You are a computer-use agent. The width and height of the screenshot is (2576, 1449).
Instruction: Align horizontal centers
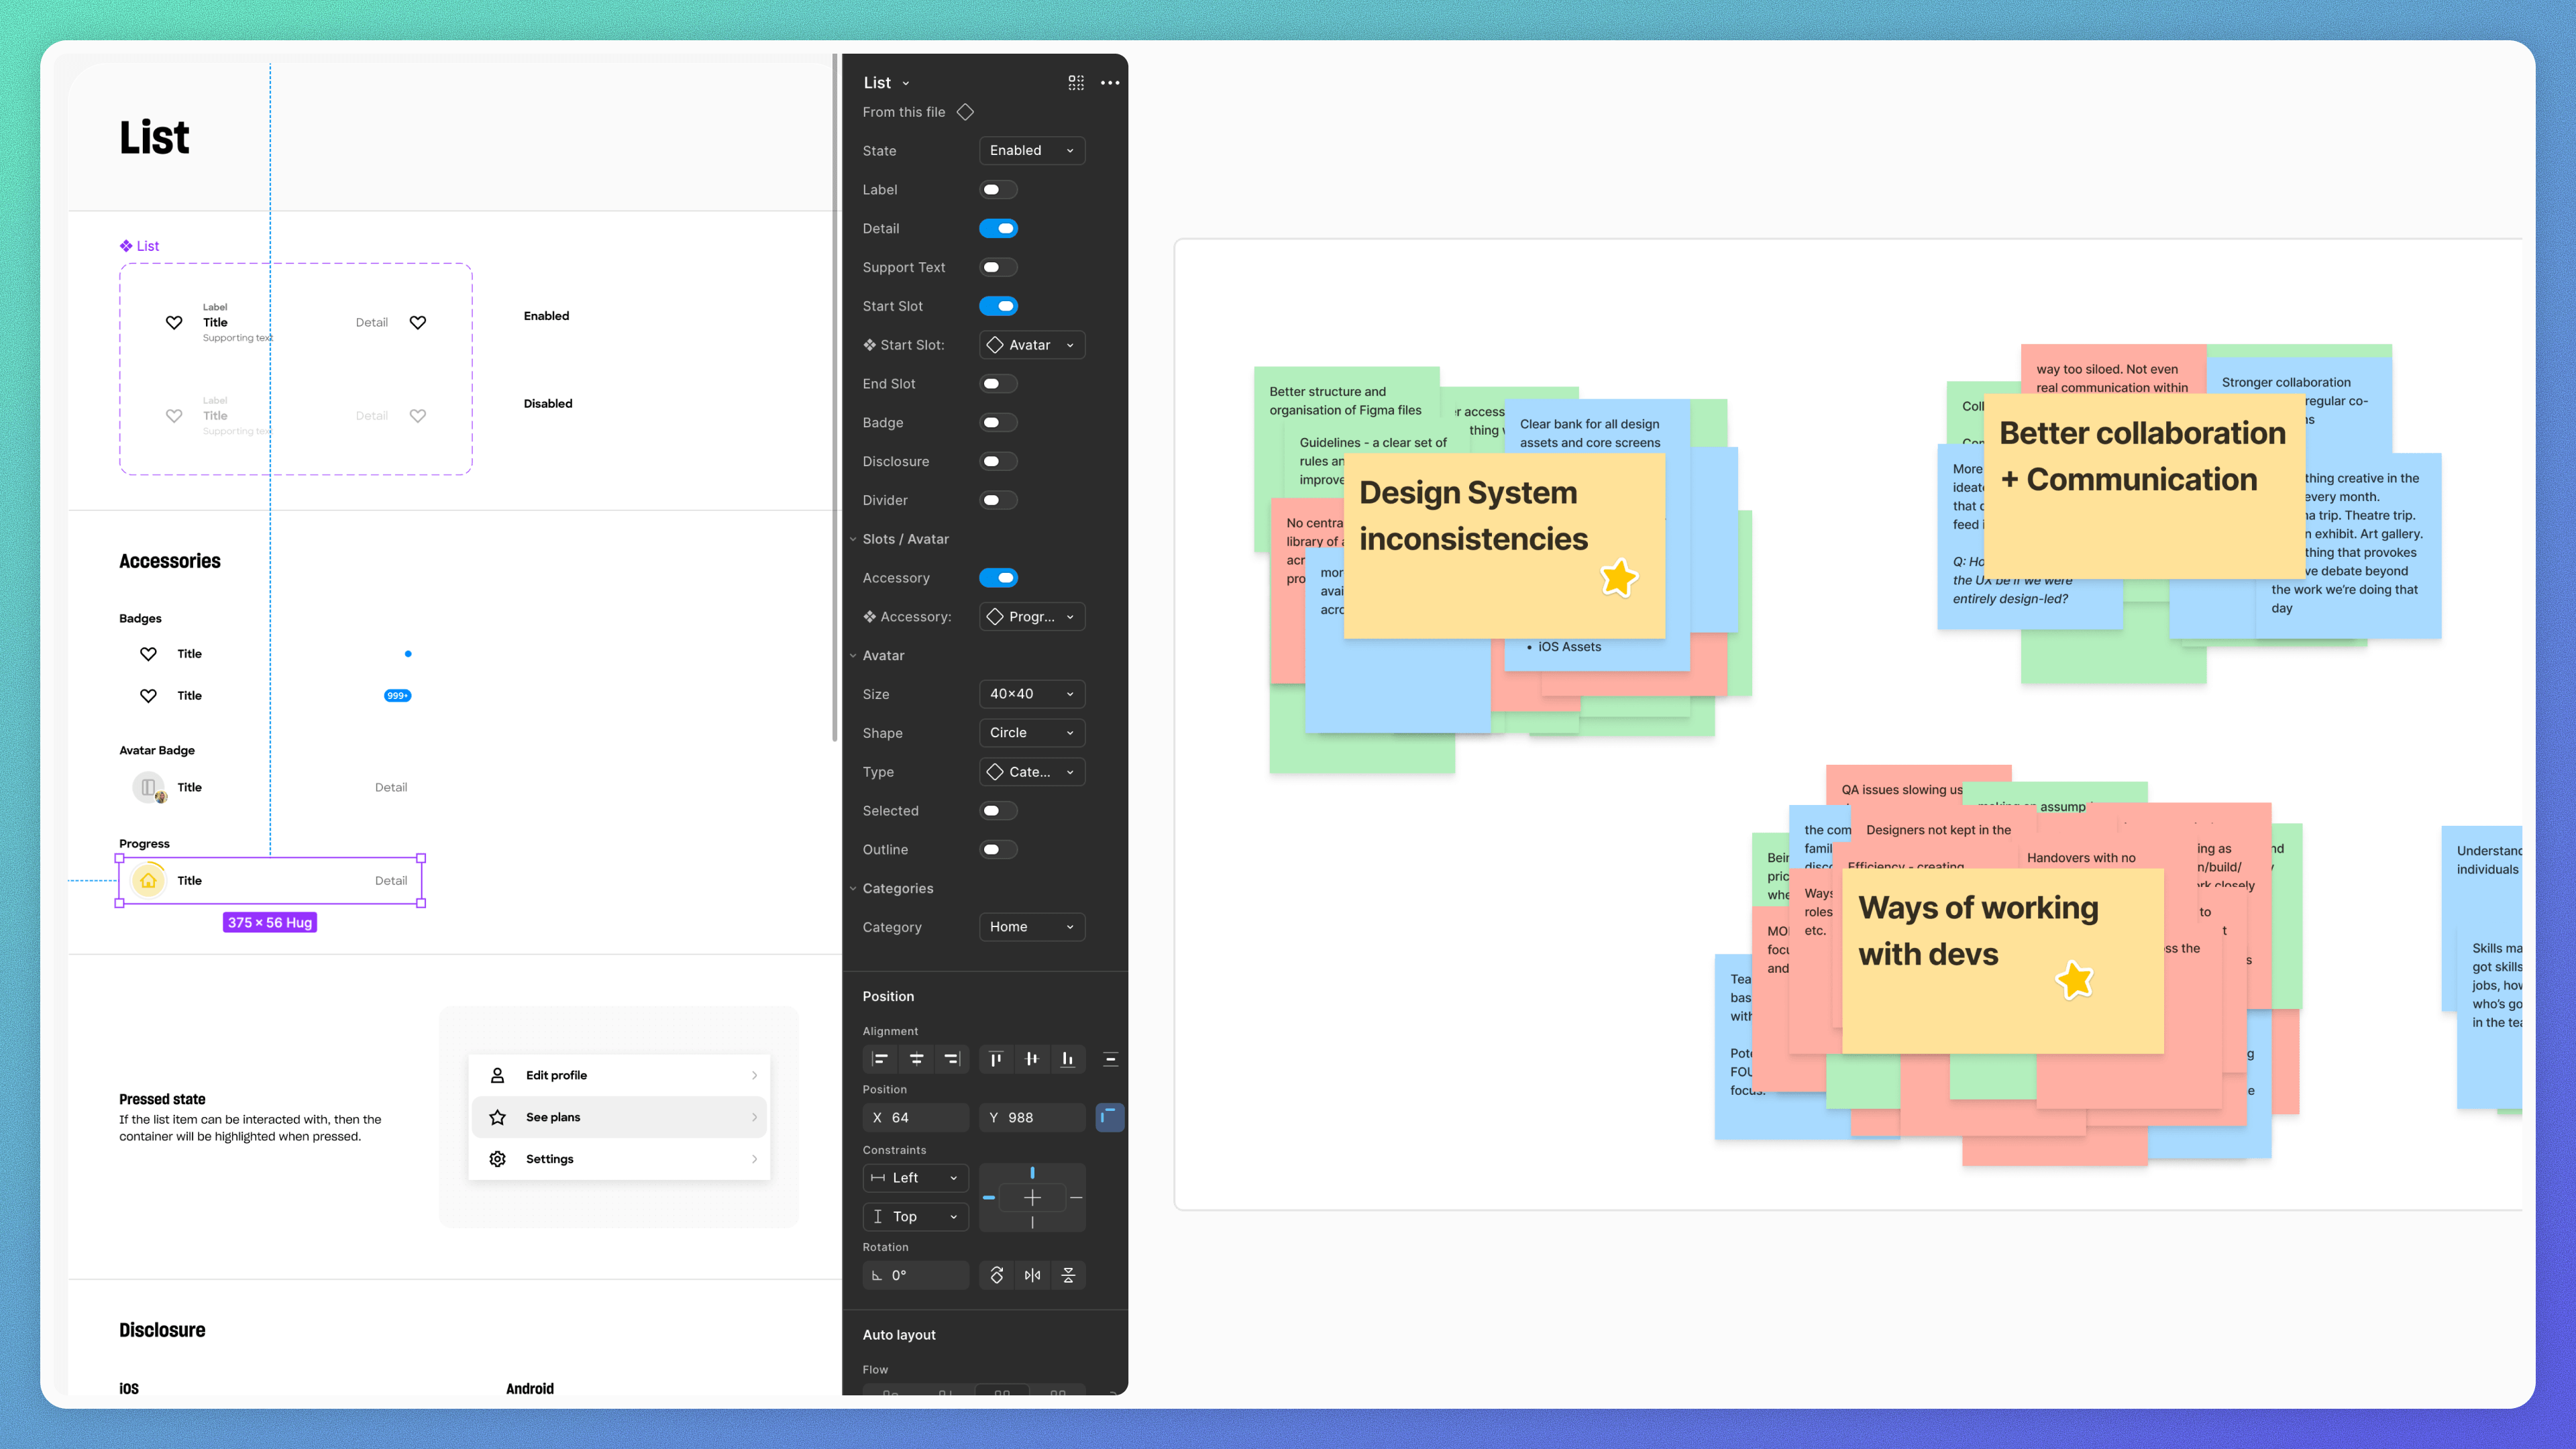(x=916, y=1059)
